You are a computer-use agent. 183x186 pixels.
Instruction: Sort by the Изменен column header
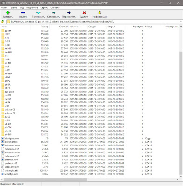click(78, 27)
